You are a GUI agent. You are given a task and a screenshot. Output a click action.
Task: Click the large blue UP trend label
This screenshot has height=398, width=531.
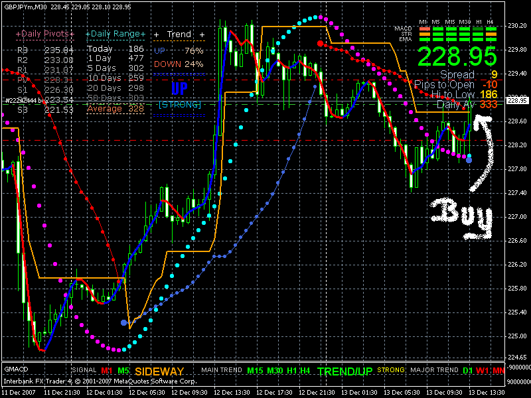coord(179,89)
